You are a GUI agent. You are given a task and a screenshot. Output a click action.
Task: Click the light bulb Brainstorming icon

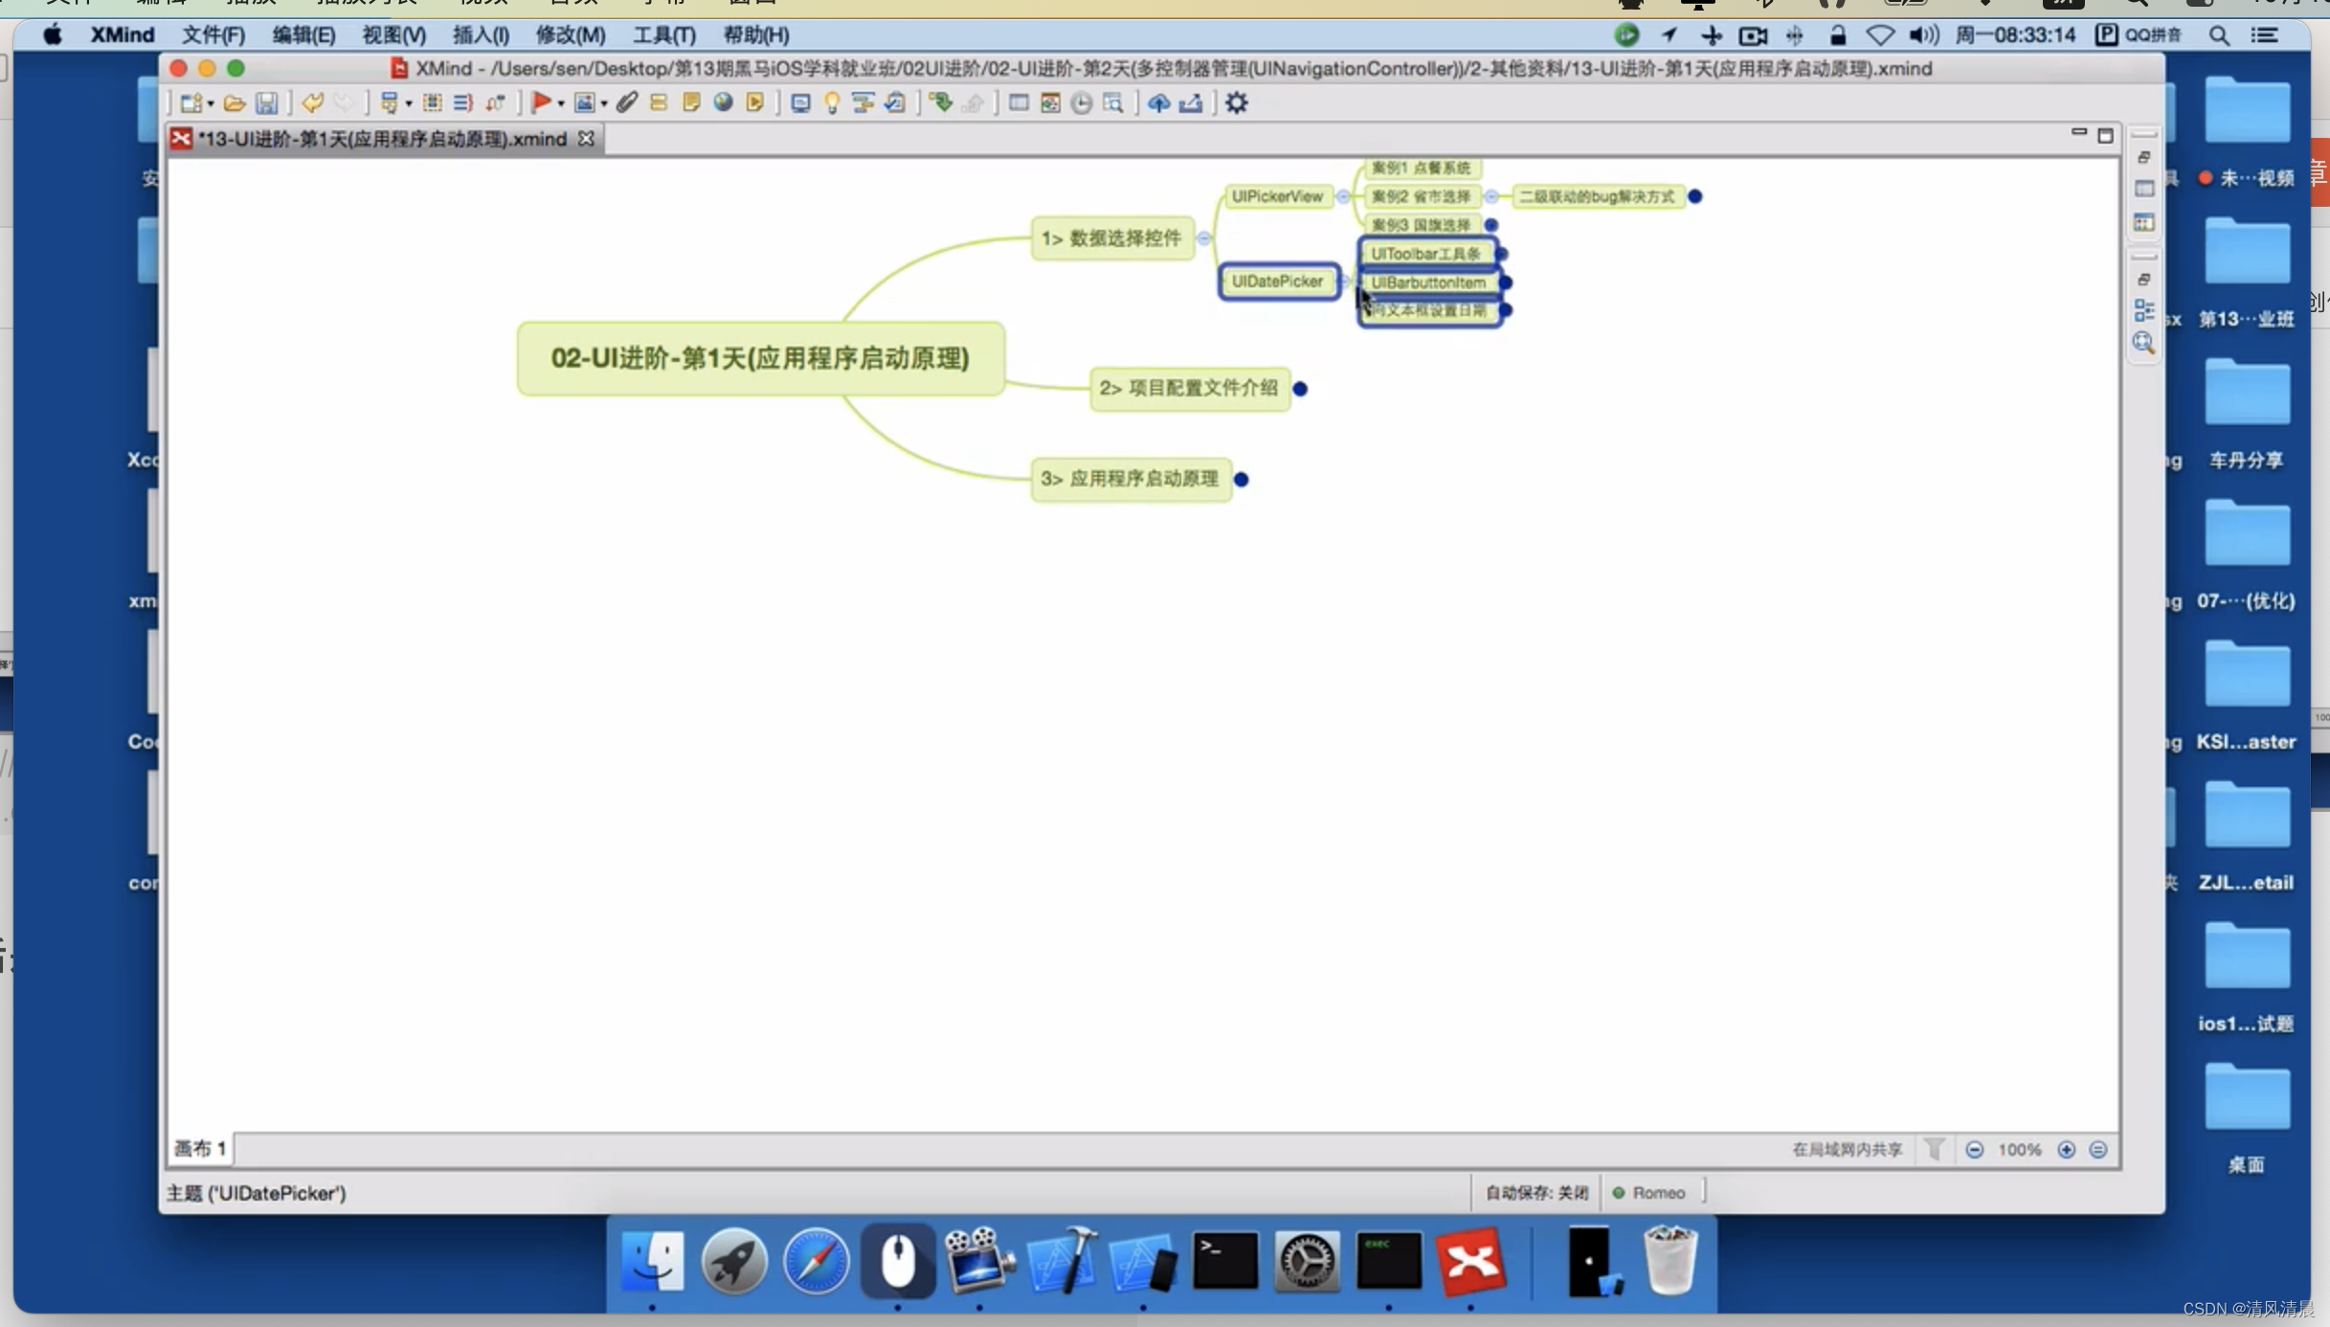[x=832, y=102]
